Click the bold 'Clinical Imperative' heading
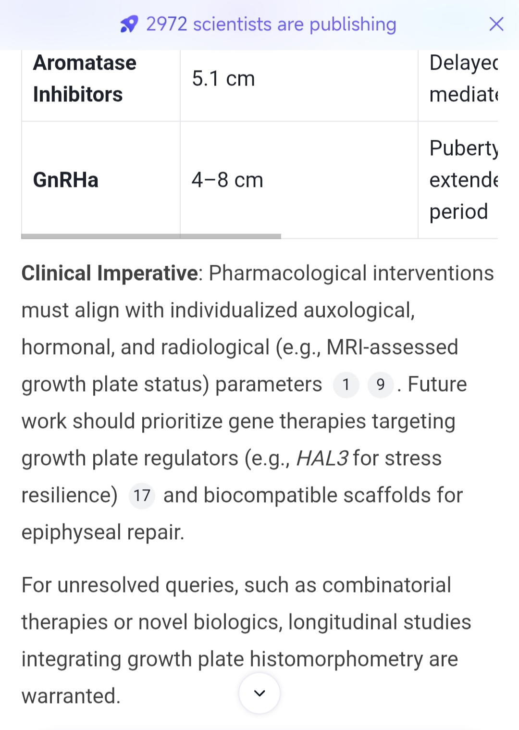The height and width of the screenshot is (730, 519). coord(110,273)
